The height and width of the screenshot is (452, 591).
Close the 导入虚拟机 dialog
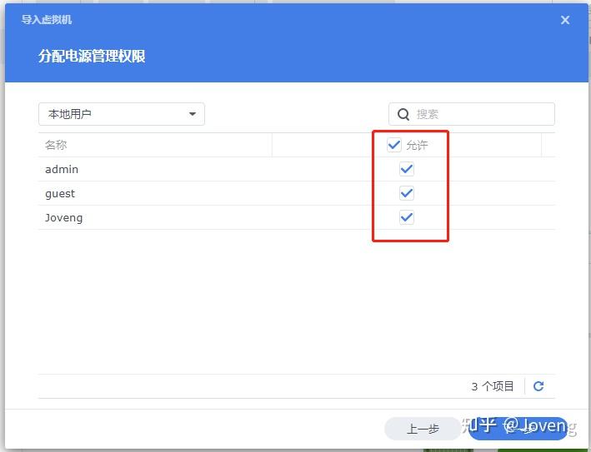[x=564, y=20]
